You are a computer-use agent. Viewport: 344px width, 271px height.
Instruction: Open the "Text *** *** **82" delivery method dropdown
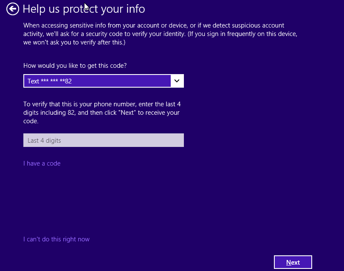(104, 81)
